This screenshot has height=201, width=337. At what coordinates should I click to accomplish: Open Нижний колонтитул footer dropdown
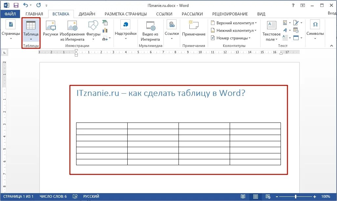pyautogui.click(x=234, y=30)
